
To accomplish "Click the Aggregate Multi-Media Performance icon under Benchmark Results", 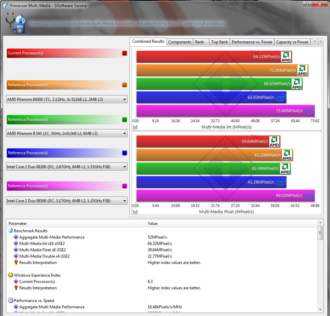I will click(16, 237).
